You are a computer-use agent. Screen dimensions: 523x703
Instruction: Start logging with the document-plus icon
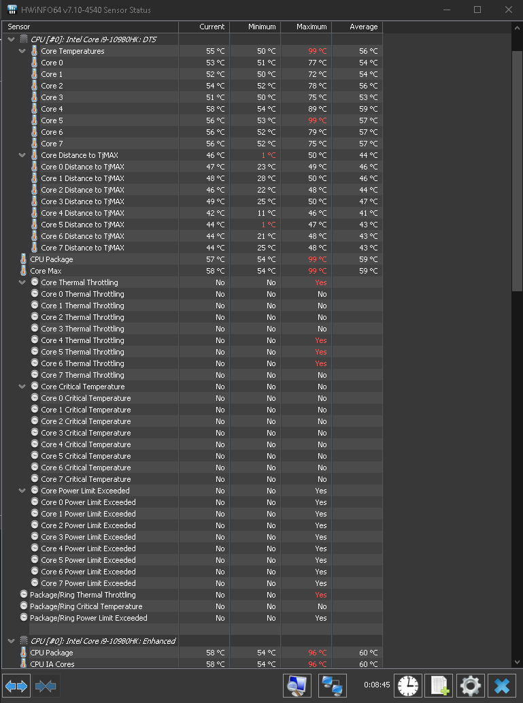tap(439, 685)
